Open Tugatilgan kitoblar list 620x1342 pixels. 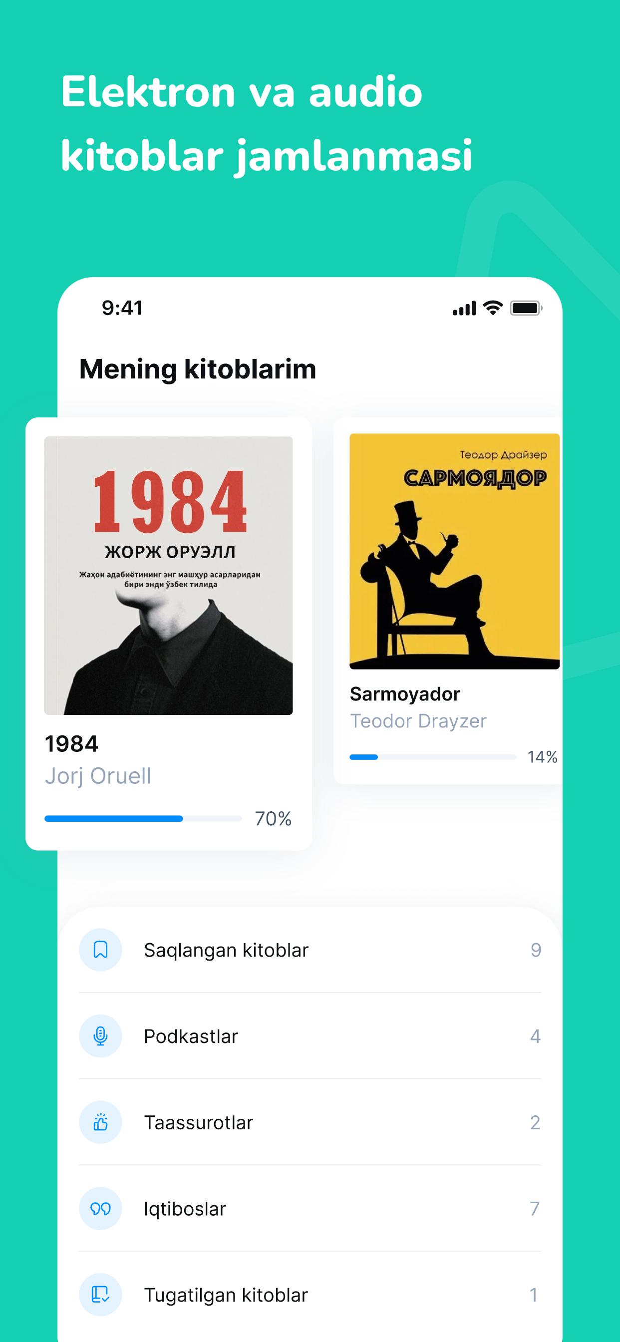pos(310,1295)
